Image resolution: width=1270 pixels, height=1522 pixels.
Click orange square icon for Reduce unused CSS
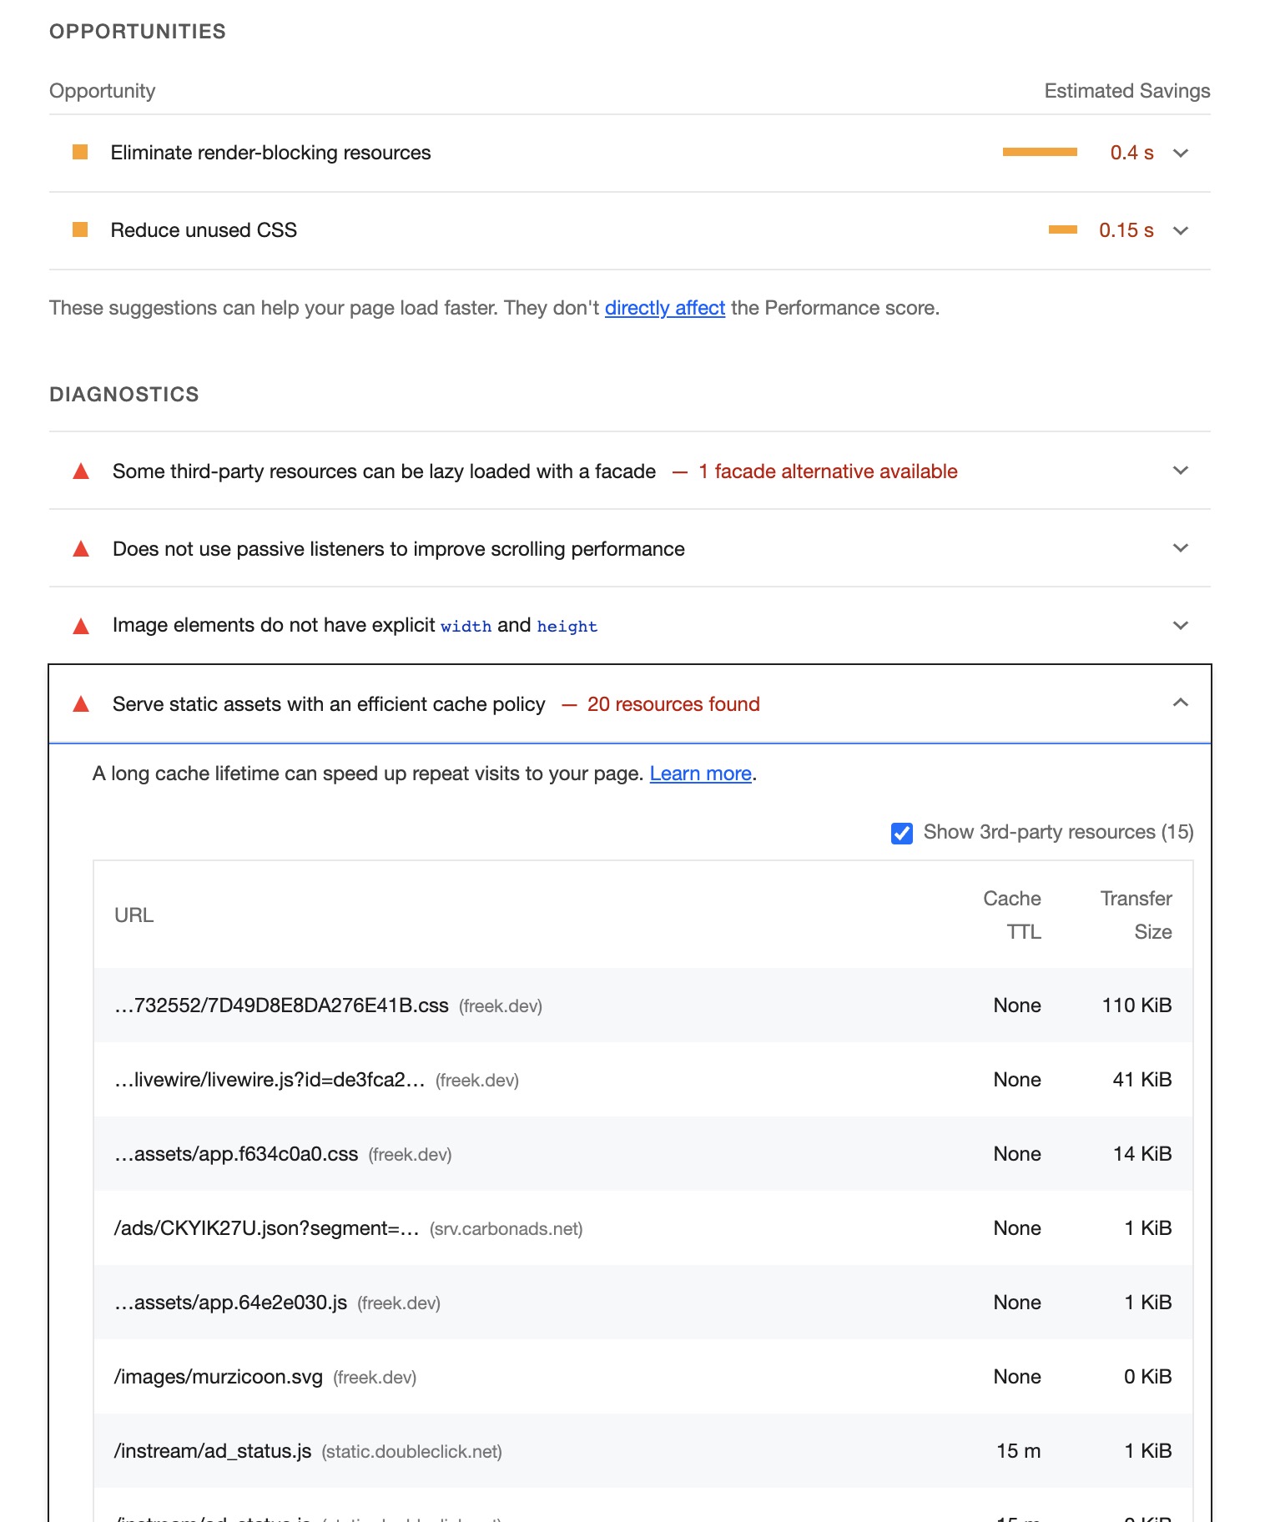click(x=80, y=229)
